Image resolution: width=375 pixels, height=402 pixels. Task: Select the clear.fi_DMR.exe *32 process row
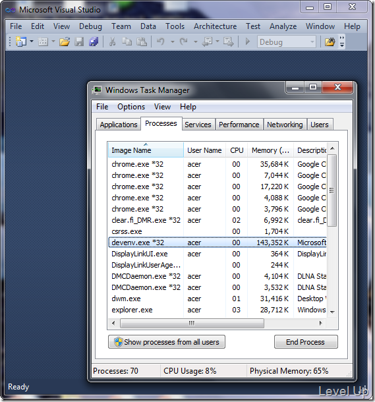click(x=217, y=220)
